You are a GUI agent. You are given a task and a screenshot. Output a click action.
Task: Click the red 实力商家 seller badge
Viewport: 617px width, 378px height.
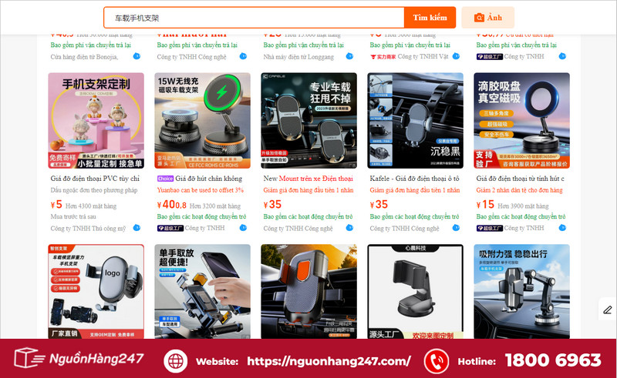(x=383, y=56)
